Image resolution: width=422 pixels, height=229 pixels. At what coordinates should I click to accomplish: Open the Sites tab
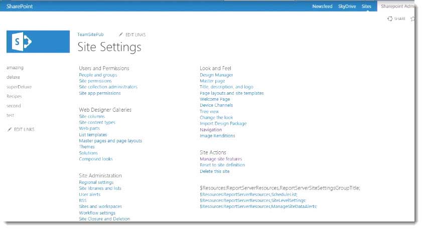click(x=366, y=6)
